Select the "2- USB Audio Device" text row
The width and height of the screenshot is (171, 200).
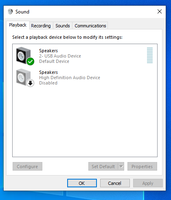(x=60, y=56)
